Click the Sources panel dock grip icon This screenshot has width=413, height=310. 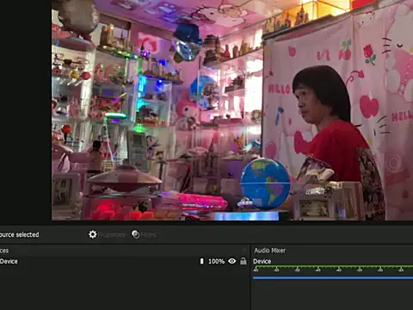pyautogui.click(x=244, y=251)
